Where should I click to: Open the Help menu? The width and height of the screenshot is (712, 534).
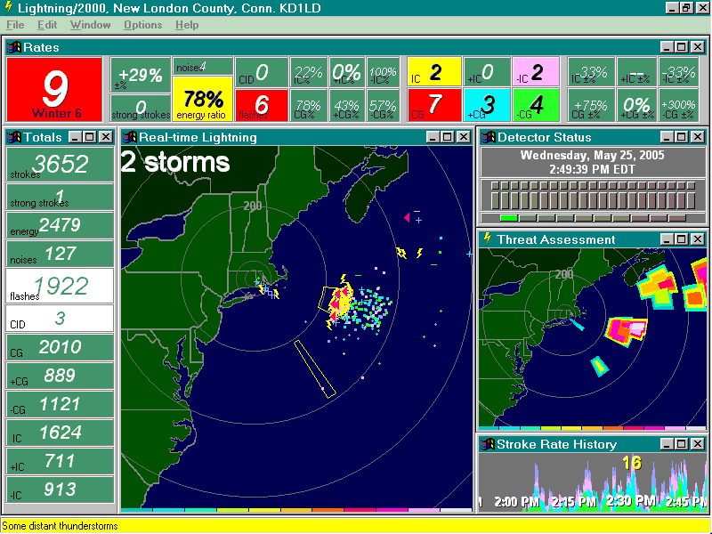187,25
